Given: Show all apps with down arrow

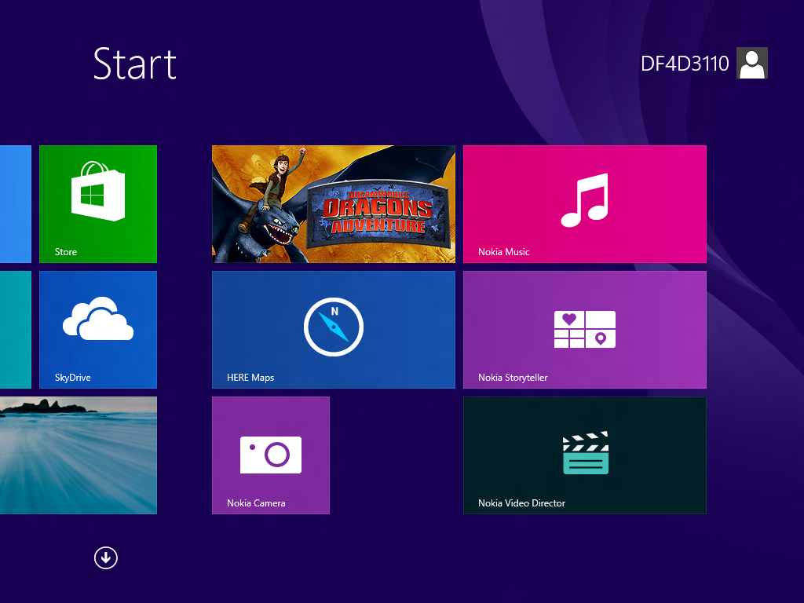Looking at the screenshot, I should (106, 558).
